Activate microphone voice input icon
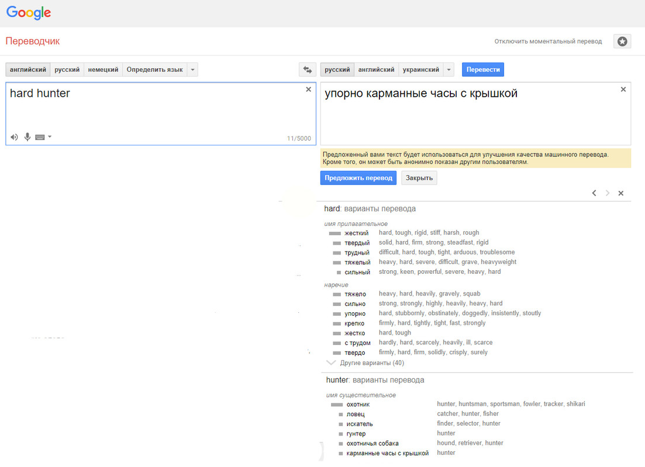 pyautogui.click(x=27, y=137)
